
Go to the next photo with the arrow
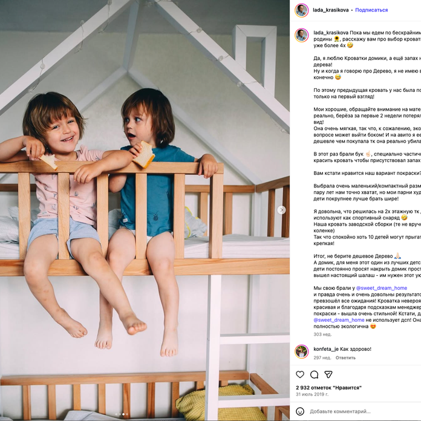click(281, 210)
